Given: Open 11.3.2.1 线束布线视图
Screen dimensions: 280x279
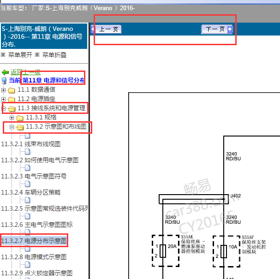Looking at the screenshot, I should pos(31,144).
